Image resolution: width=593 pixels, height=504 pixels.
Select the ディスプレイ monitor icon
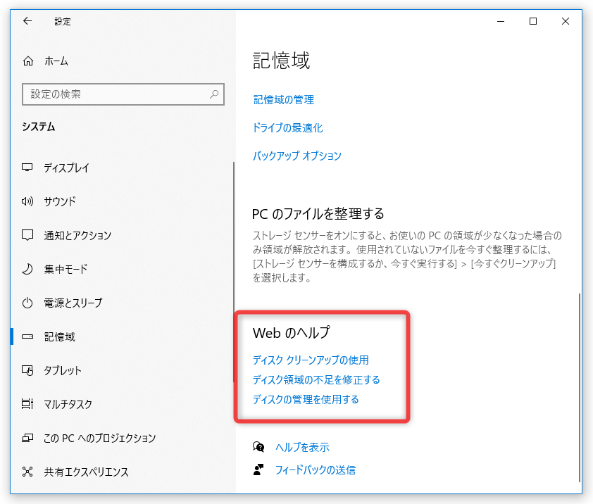[x=27, y=168]
